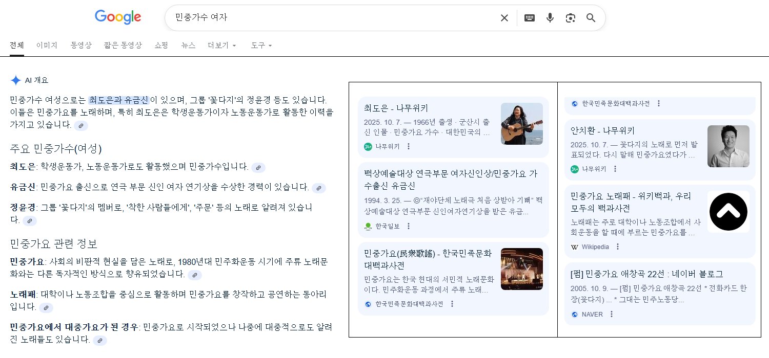Click the 나무위키 favicon on 최도은 card
The width and height of the screenshot is (769, 358).
coord(368,146)
